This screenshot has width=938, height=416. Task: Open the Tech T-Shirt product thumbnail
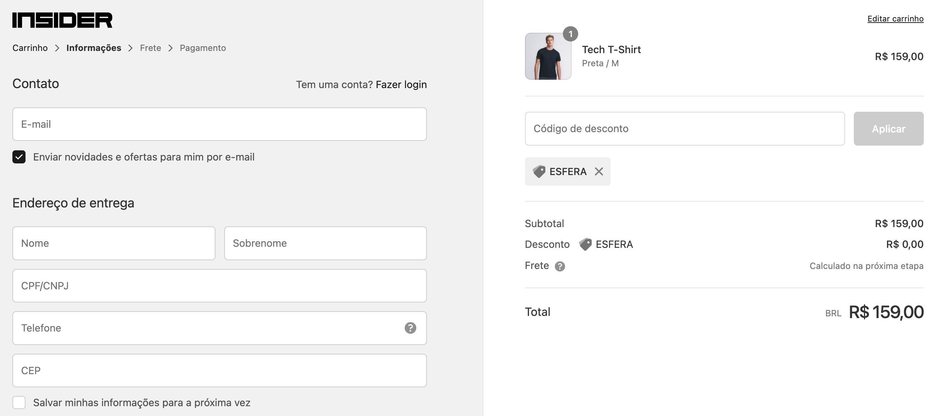coord(548,56)
